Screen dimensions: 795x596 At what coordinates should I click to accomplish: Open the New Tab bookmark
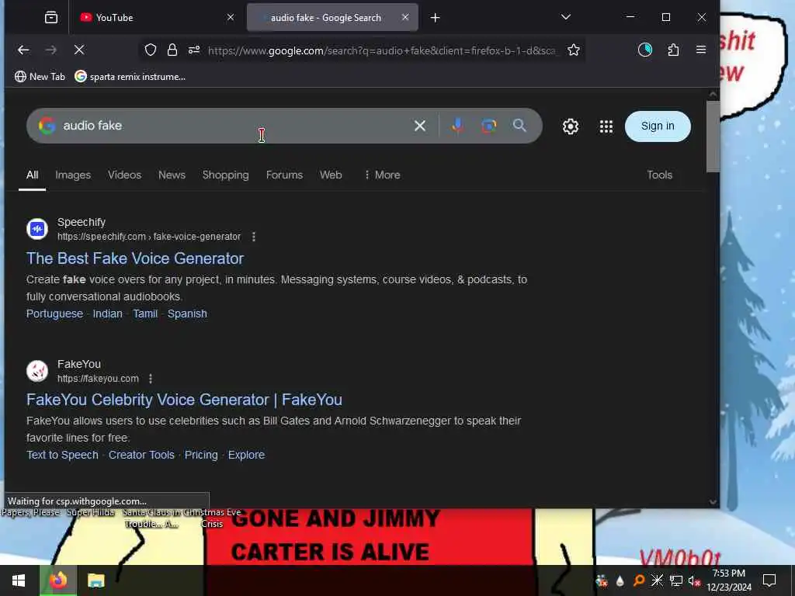40,77
